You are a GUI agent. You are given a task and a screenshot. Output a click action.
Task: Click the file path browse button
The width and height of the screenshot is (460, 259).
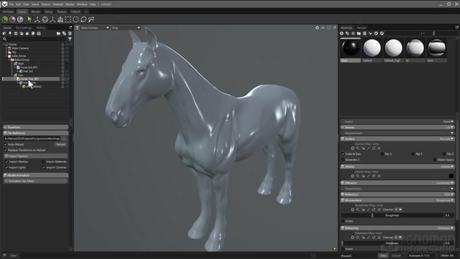[65, 138]
